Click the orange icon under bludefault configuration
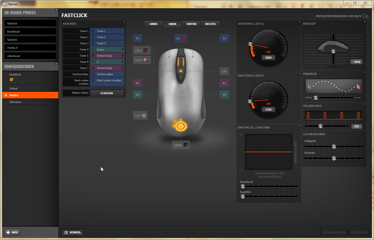 12,80
